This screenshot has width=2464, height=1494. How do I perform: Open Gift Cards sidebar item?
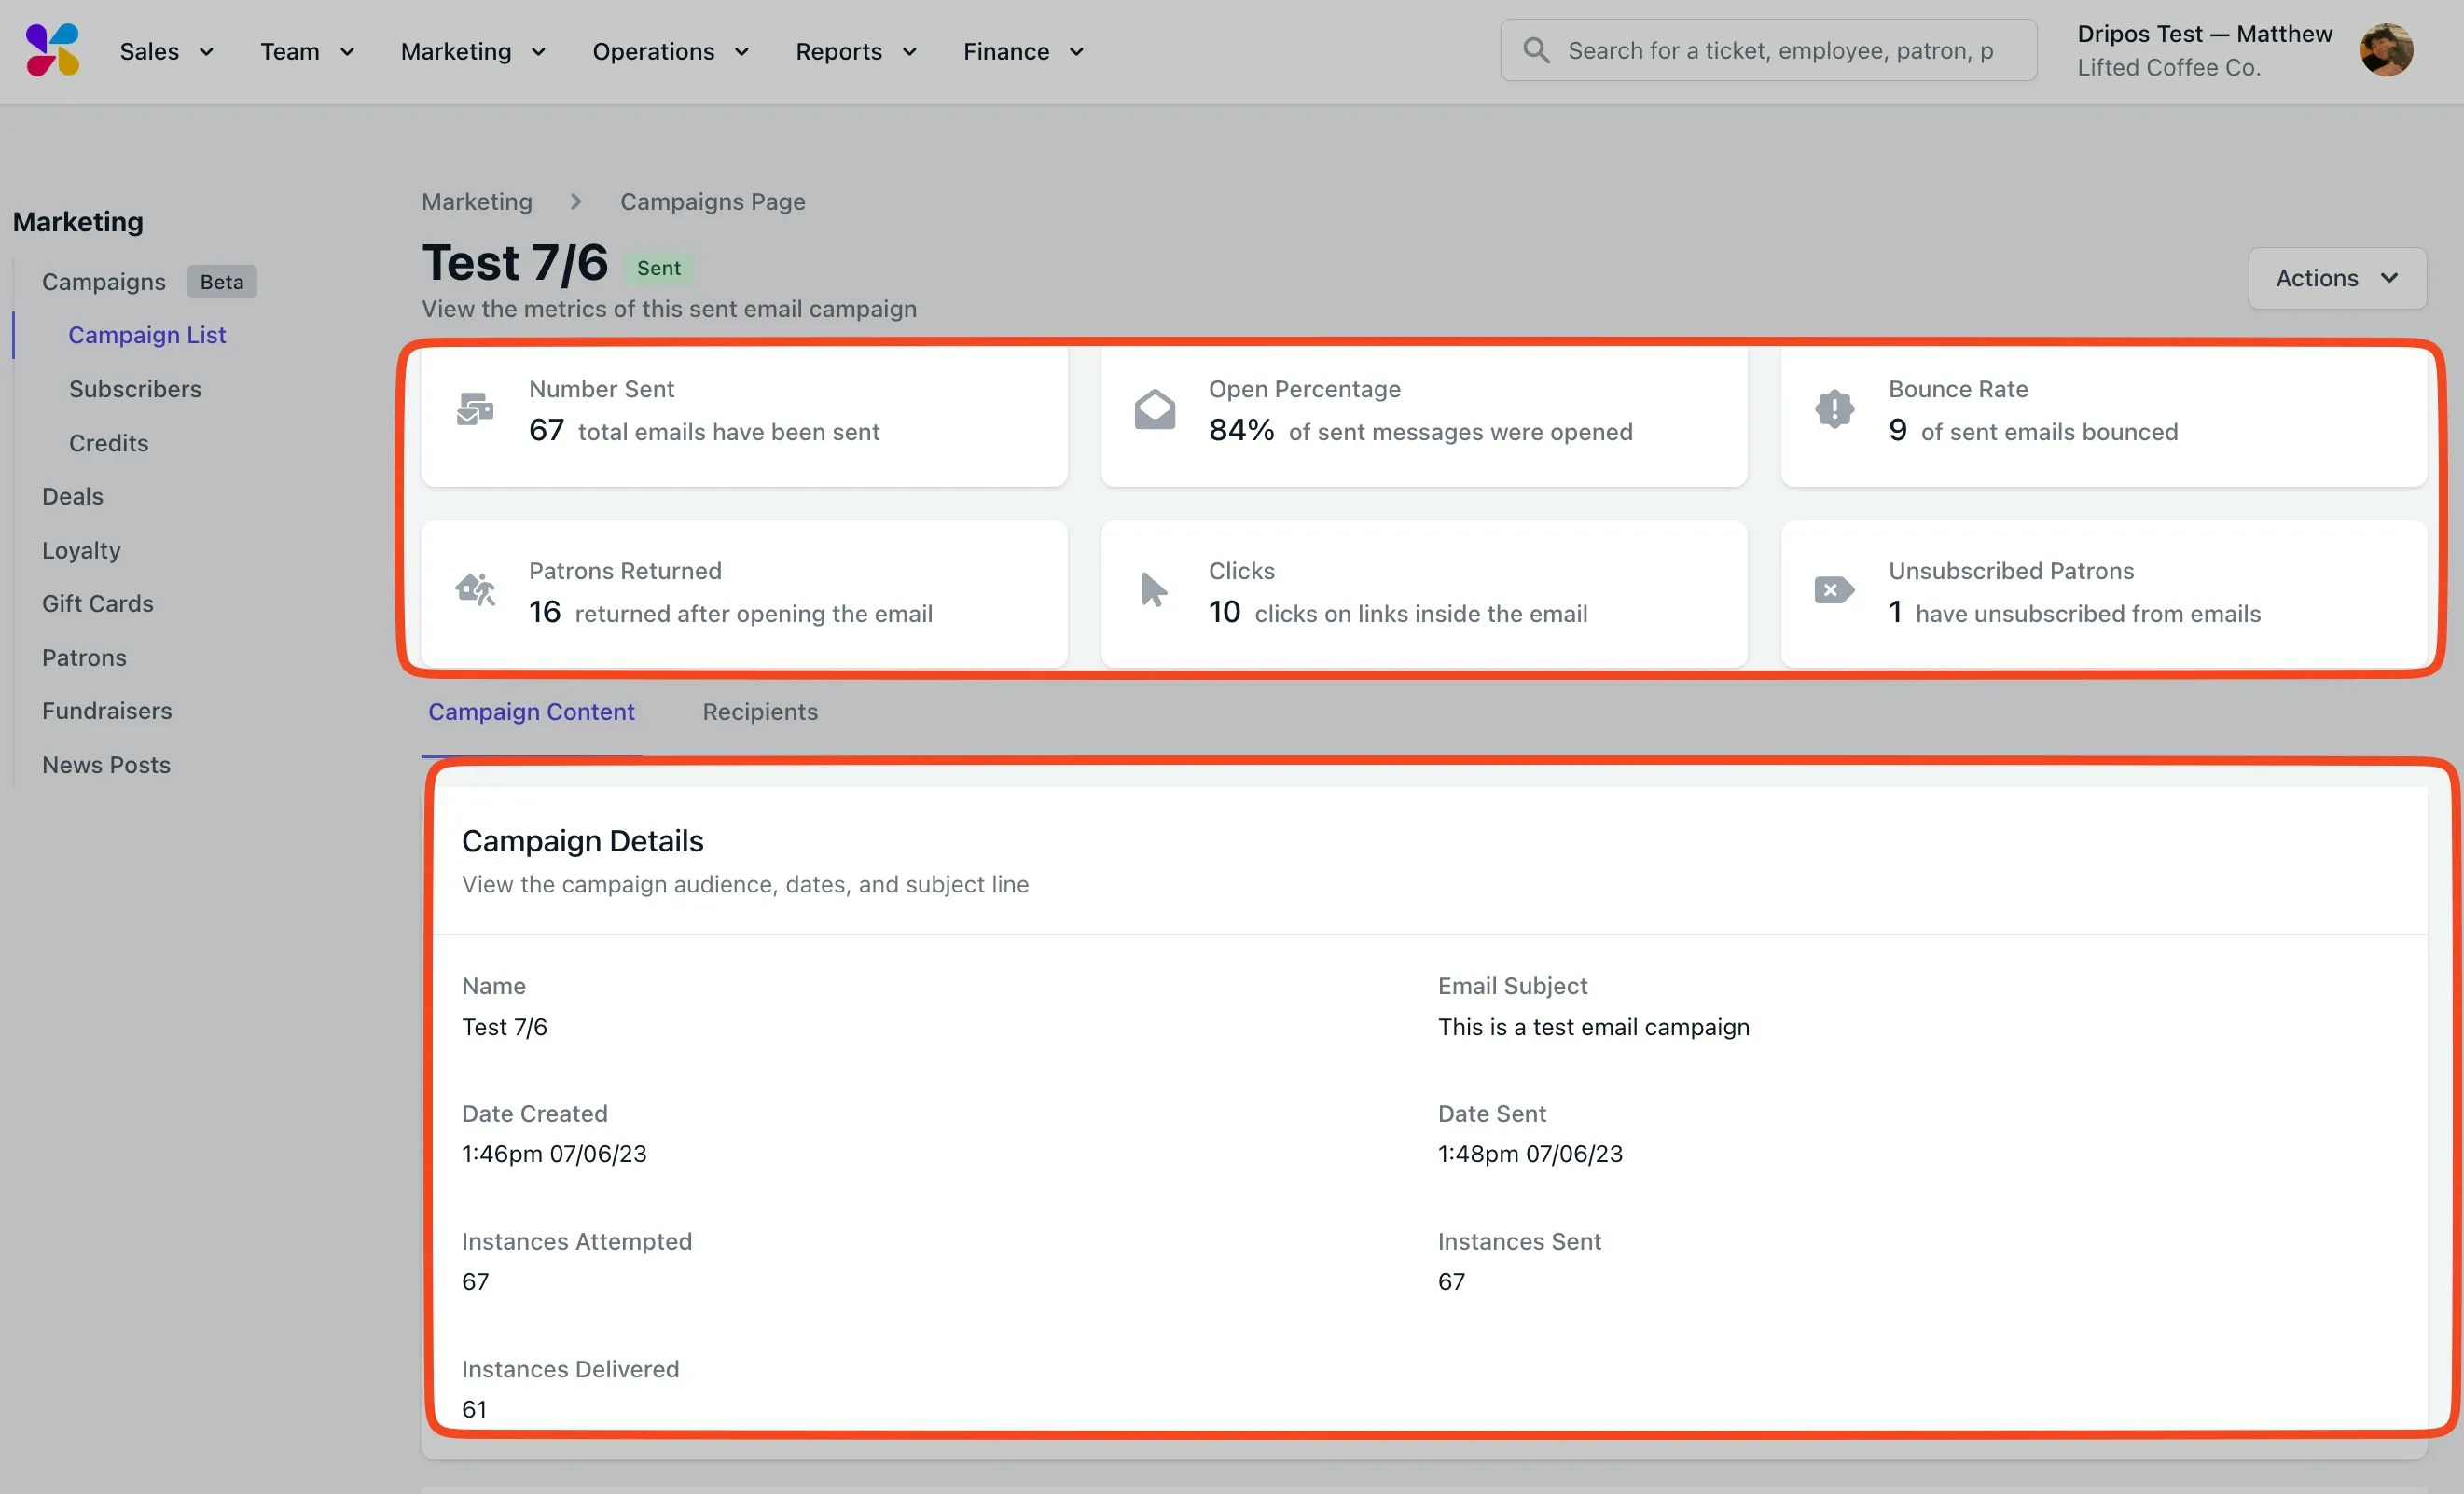click(98, 603)
